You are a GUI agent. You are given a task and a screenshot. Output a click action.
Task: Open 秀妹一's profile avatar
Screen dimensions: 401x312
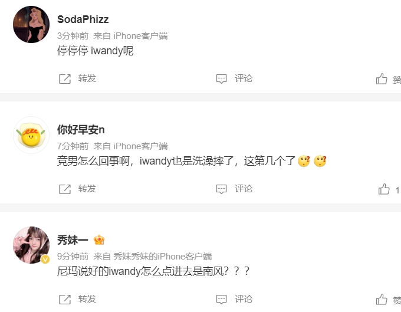point(31,245)
